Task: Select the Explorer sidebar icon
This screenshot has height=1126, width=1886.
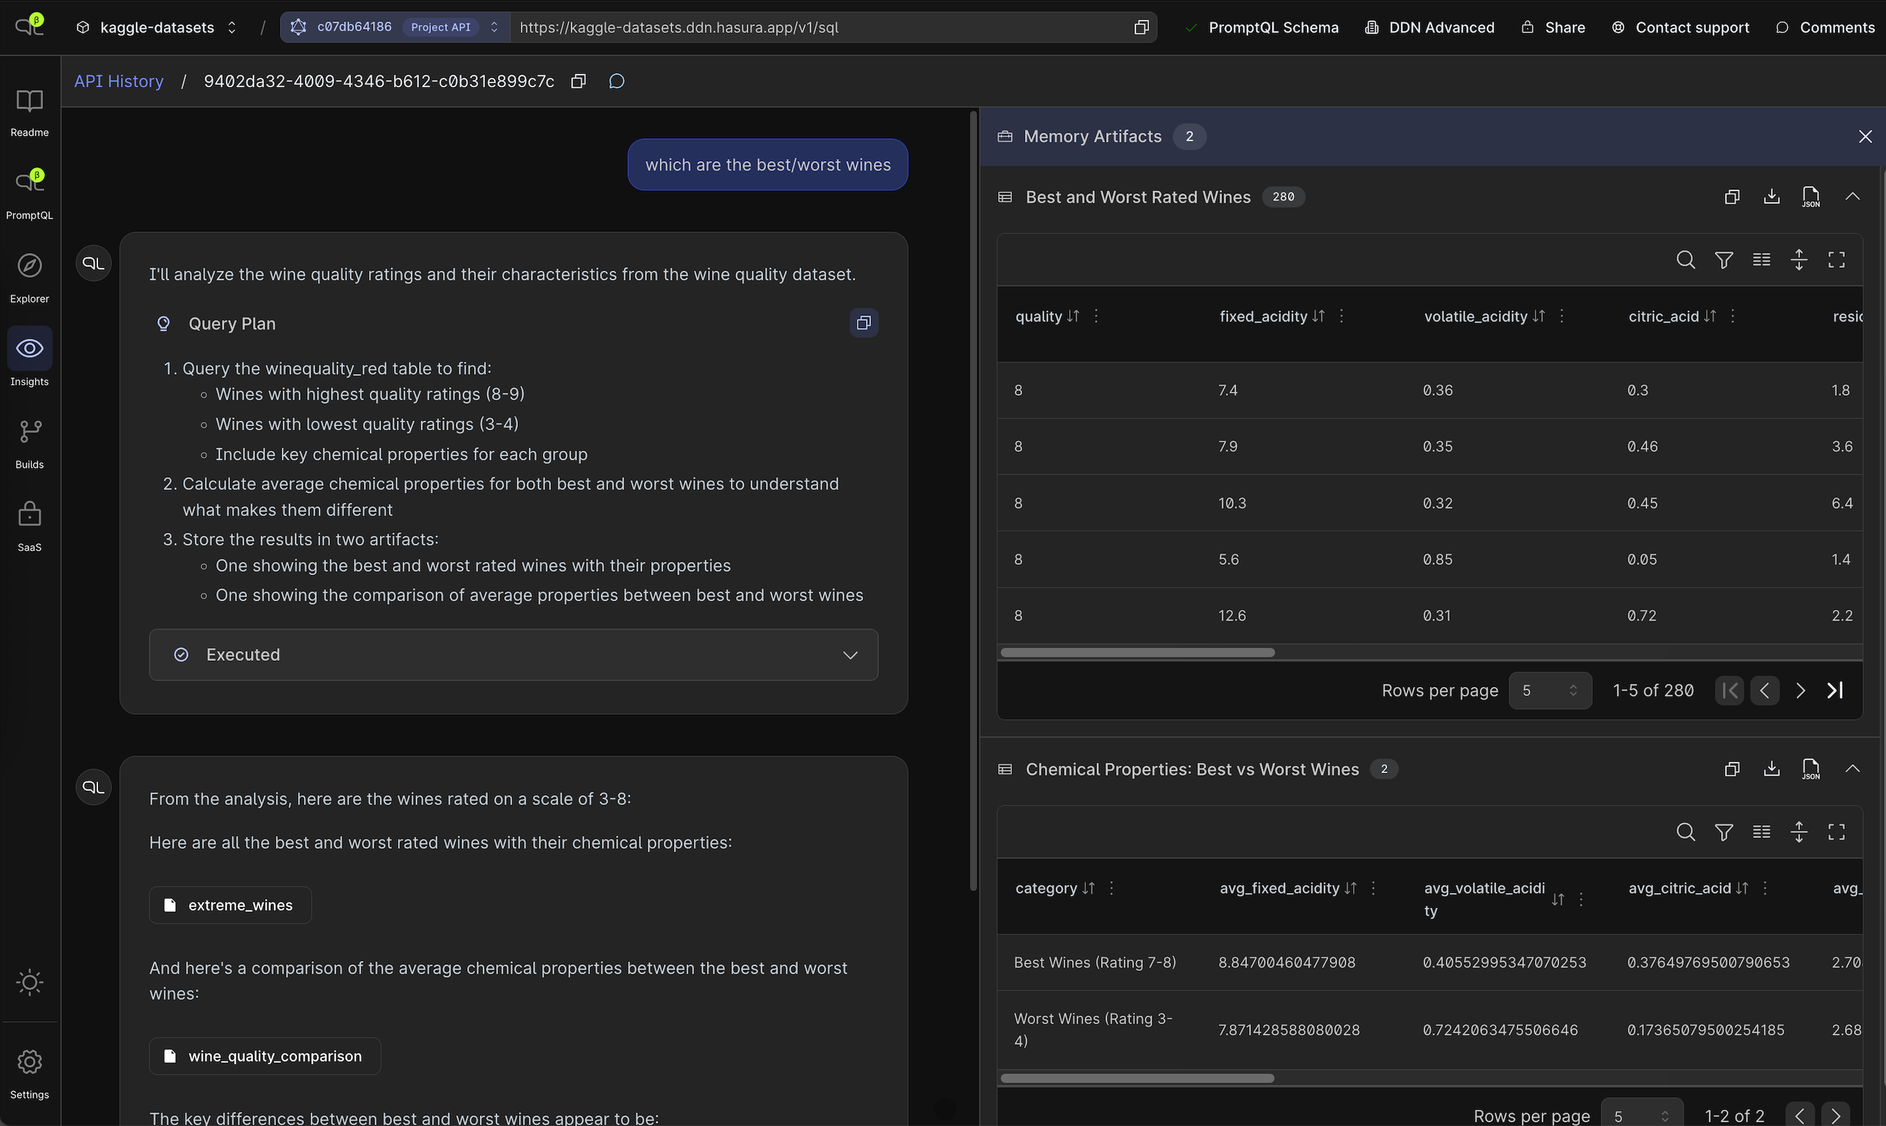Action: click(30, 273)
